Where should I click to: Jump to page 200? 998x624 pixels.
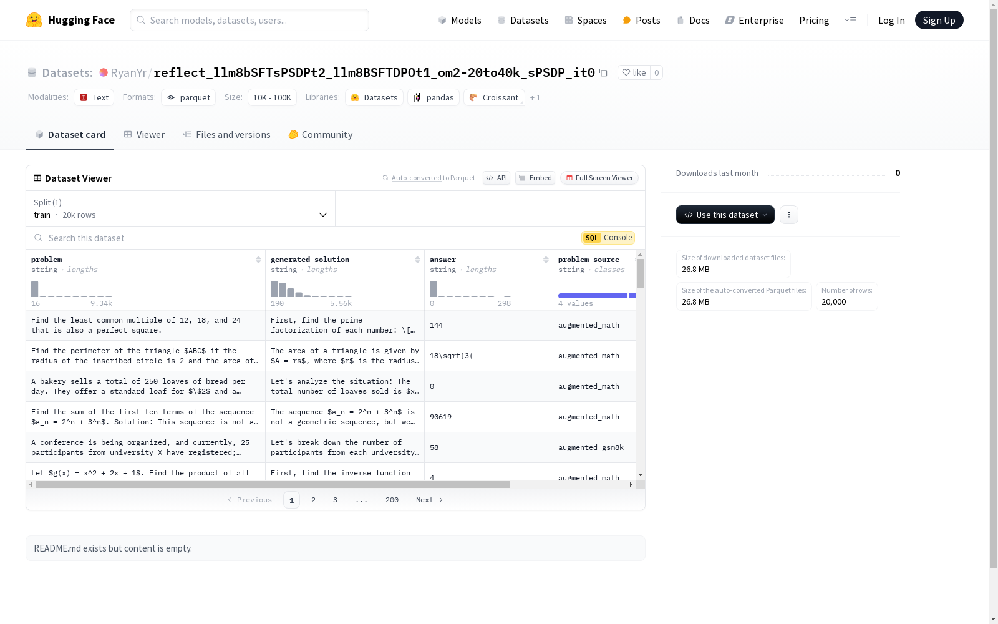(392, 500)
